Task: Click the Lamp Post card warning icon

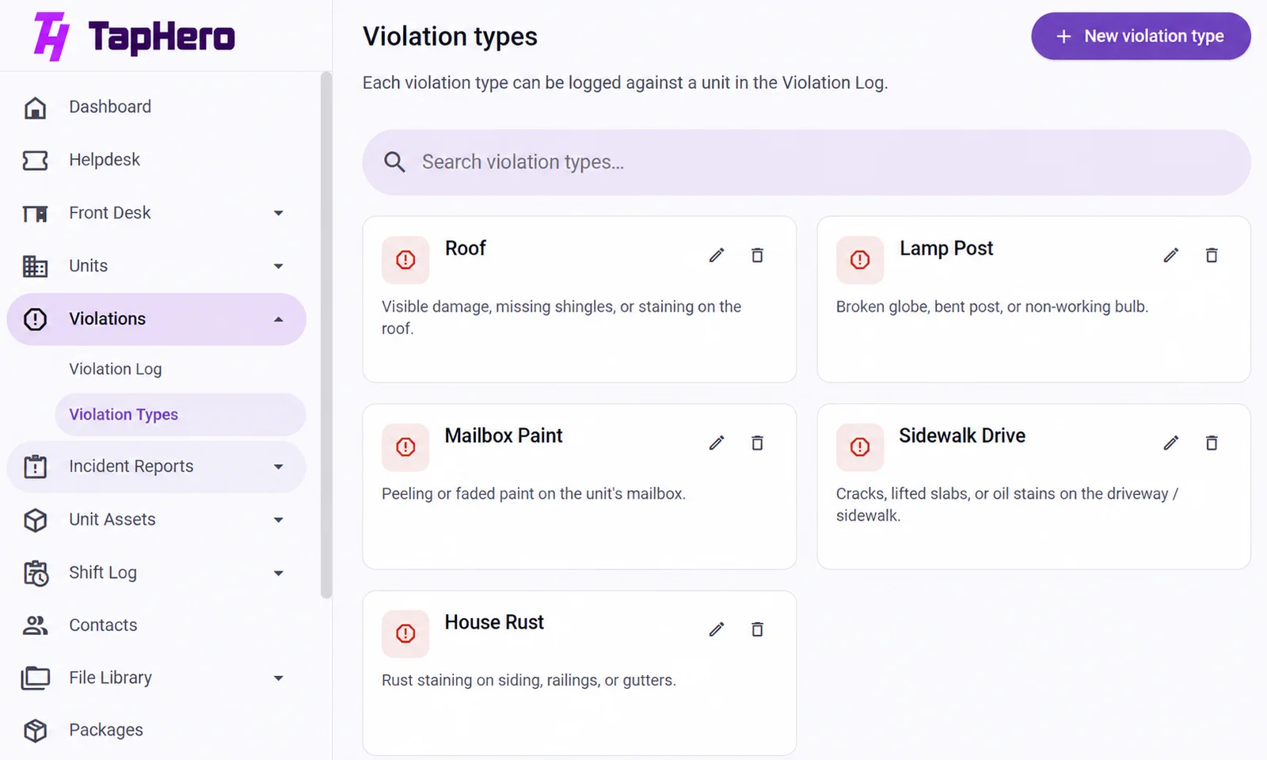Action: [860, 260]
